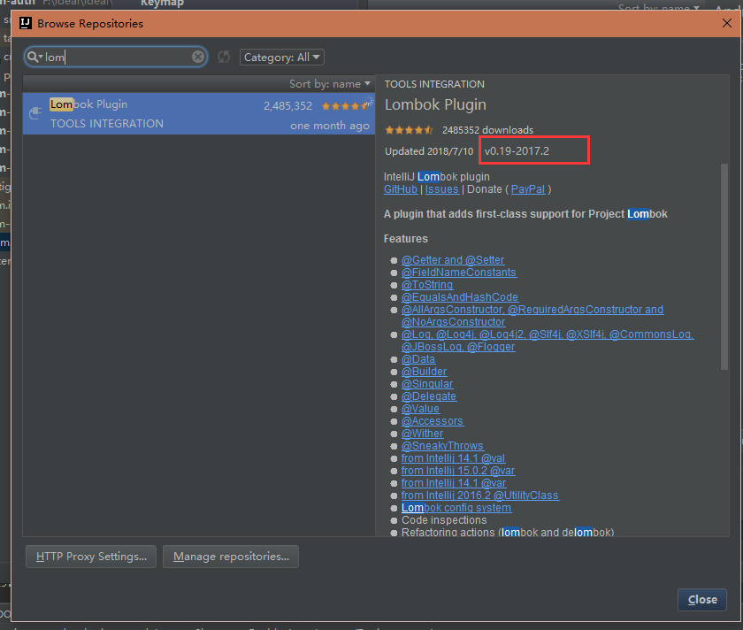743x630 pixels.
Task: Open the @SneakyThrows link
Action: tap(442, 446)
